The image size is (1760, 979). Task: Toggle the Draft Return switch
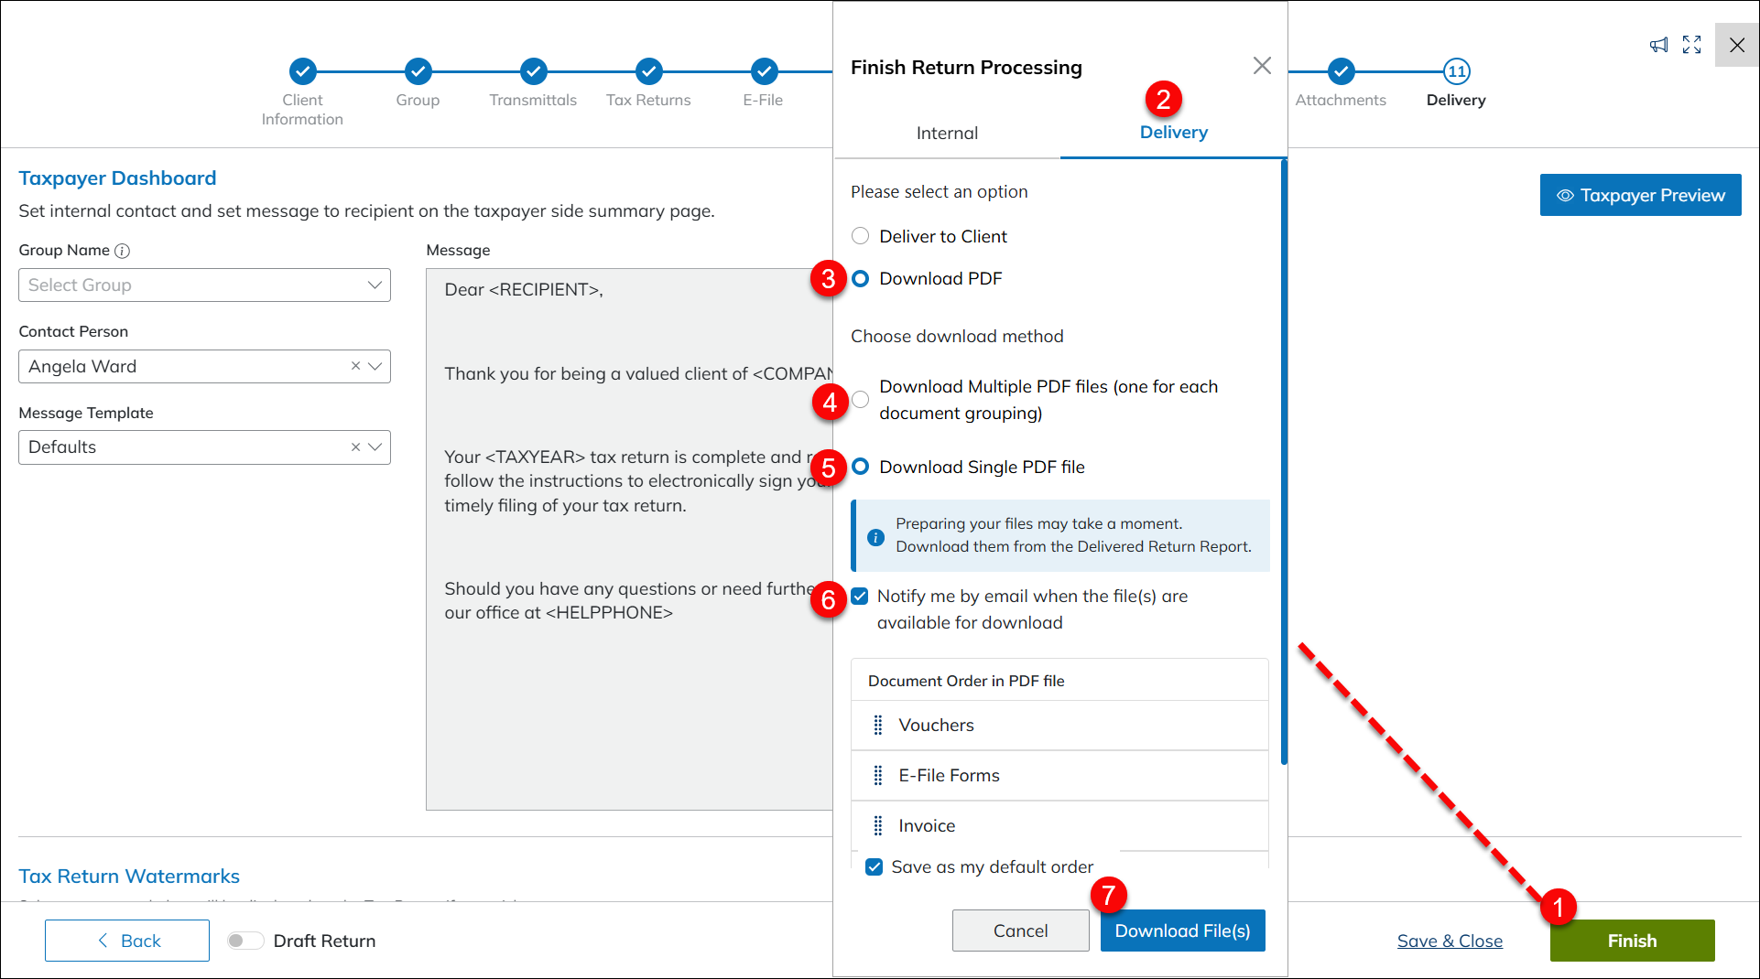244,941
